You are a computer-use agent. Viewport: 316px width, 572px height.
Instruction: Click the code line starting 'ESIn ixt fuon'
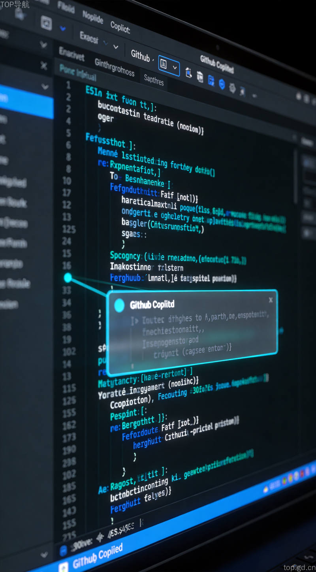122,98
